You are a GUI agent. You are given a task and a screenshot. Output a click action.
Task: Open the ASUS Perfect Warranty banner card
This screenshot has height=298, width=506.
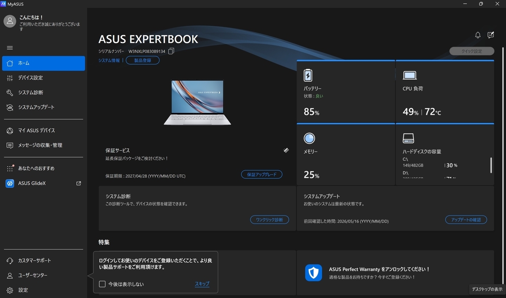tap(395, 273)
